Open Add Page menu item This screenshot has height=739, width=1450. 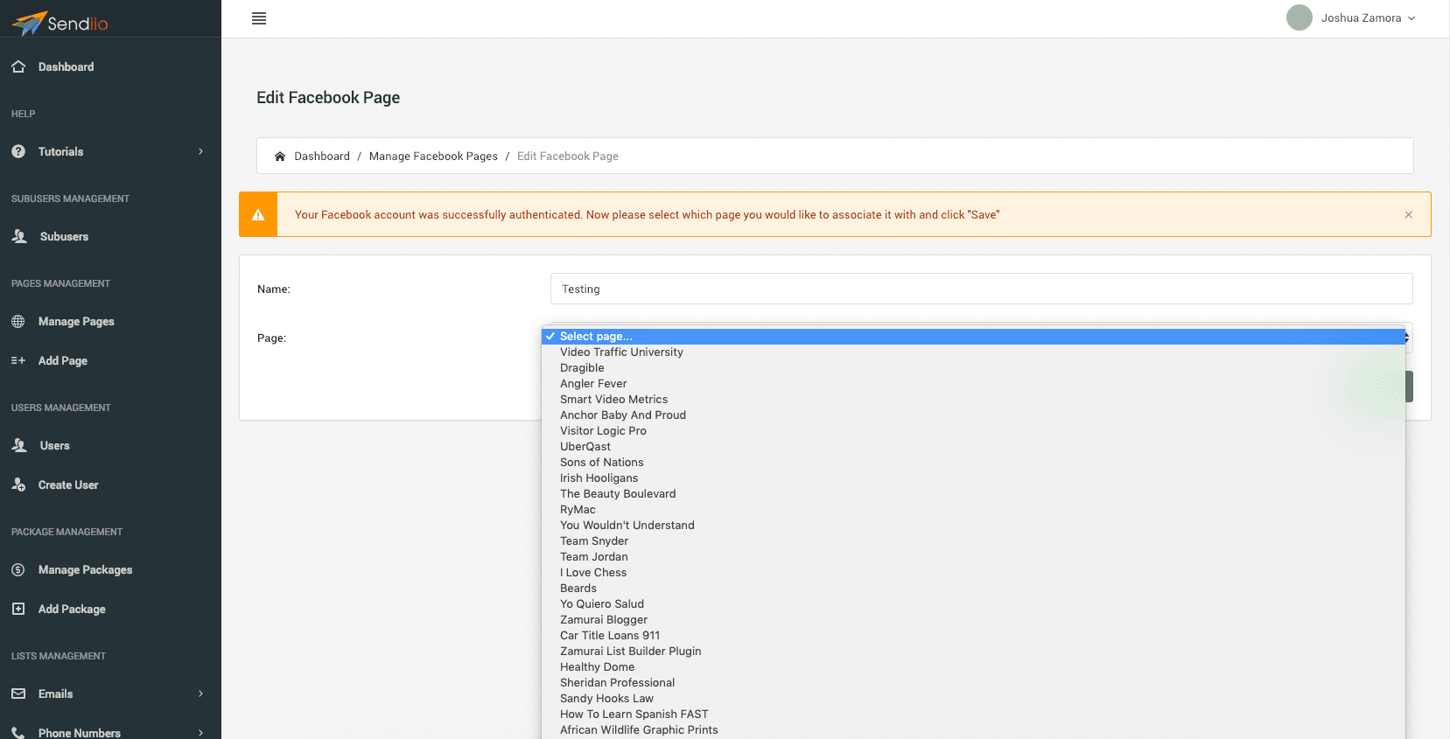(x=62, y=360)
